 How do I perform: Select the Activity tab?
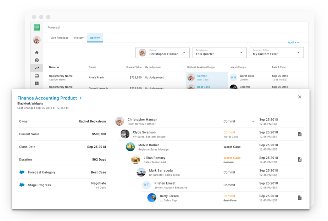coord(95,38)
